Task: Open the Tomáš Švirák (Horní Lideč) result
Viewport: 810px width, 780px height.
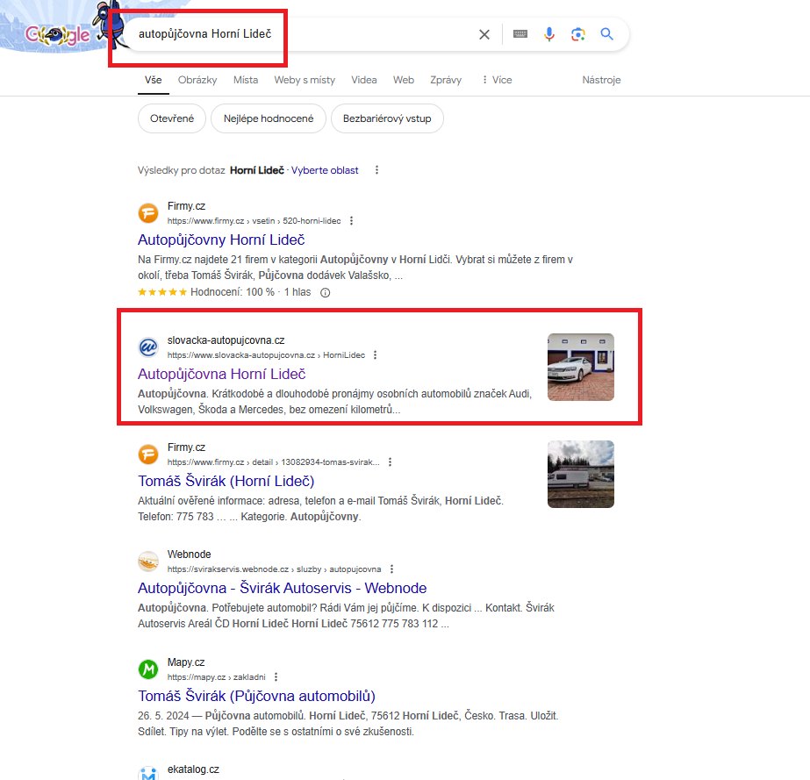Action: point(226,481)
